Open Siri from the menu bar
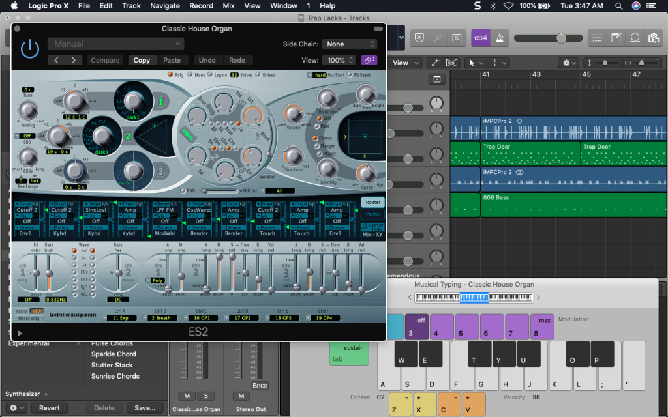This screenshot has width=668, height=417. click(635, 5)
